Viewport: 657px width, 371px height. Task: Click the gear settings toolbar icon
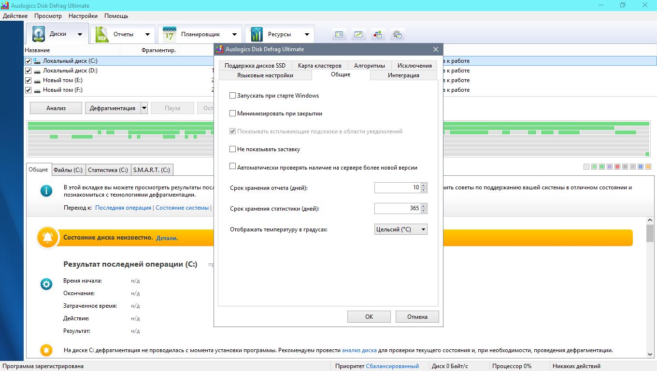tap(397, 34)
